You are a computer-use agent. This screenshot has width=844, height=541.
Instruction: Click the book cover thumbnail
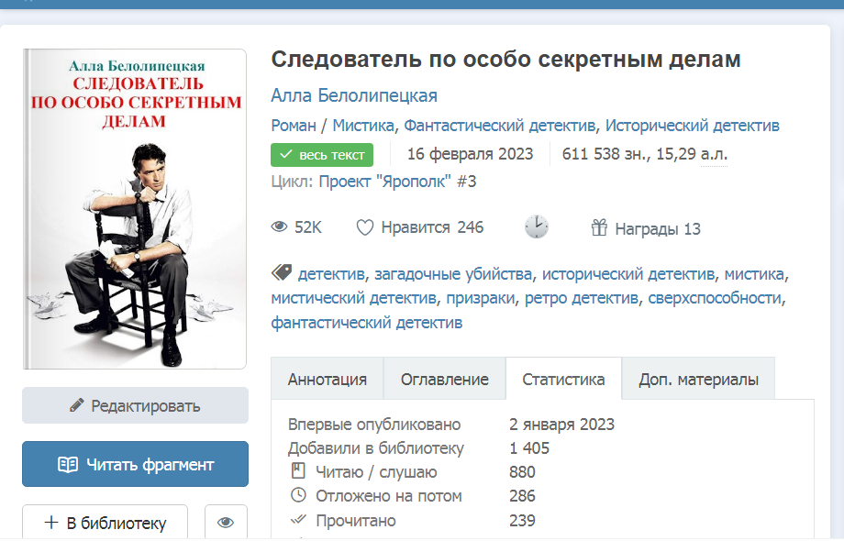135,209
